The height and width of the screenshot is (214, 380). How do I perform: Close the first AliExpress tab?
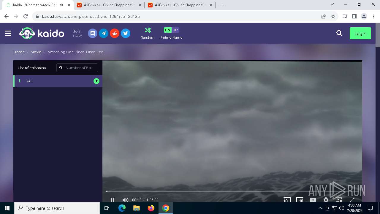140,5
